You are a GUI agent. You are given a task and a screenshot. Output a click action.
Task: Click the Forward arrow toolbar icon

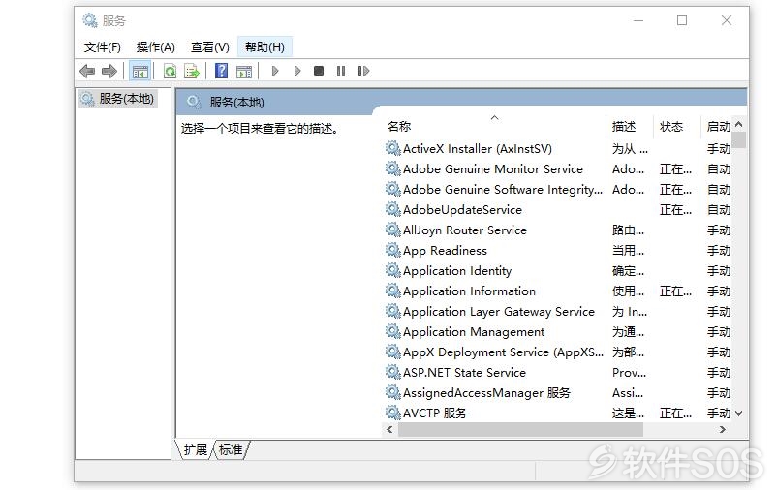(109, 71)
